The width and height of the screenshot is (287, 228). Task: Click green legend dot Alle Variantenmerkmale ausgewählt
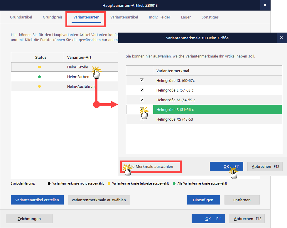pos(174,183)
